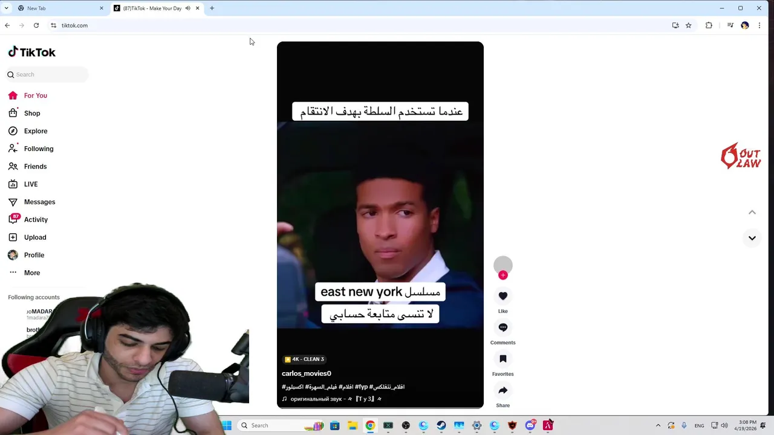Go to the Explore page
Screen dimensions: 774x435
coord(36,131)
